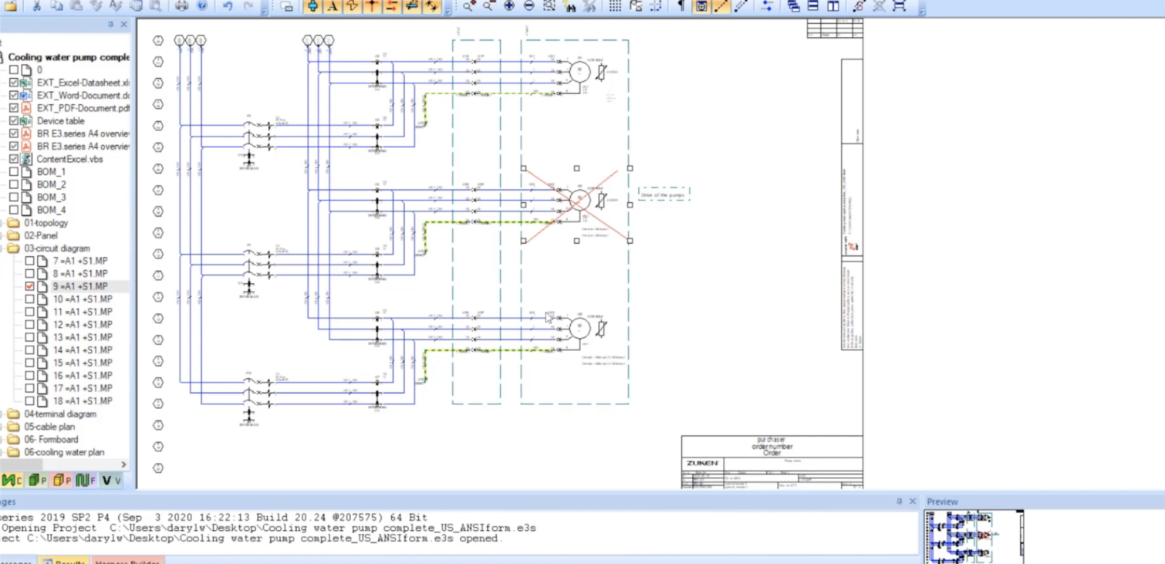This screenshot has height=564, width=1165.
Task: Click the ZUKEN title block logo
Action: pos(702,463)
